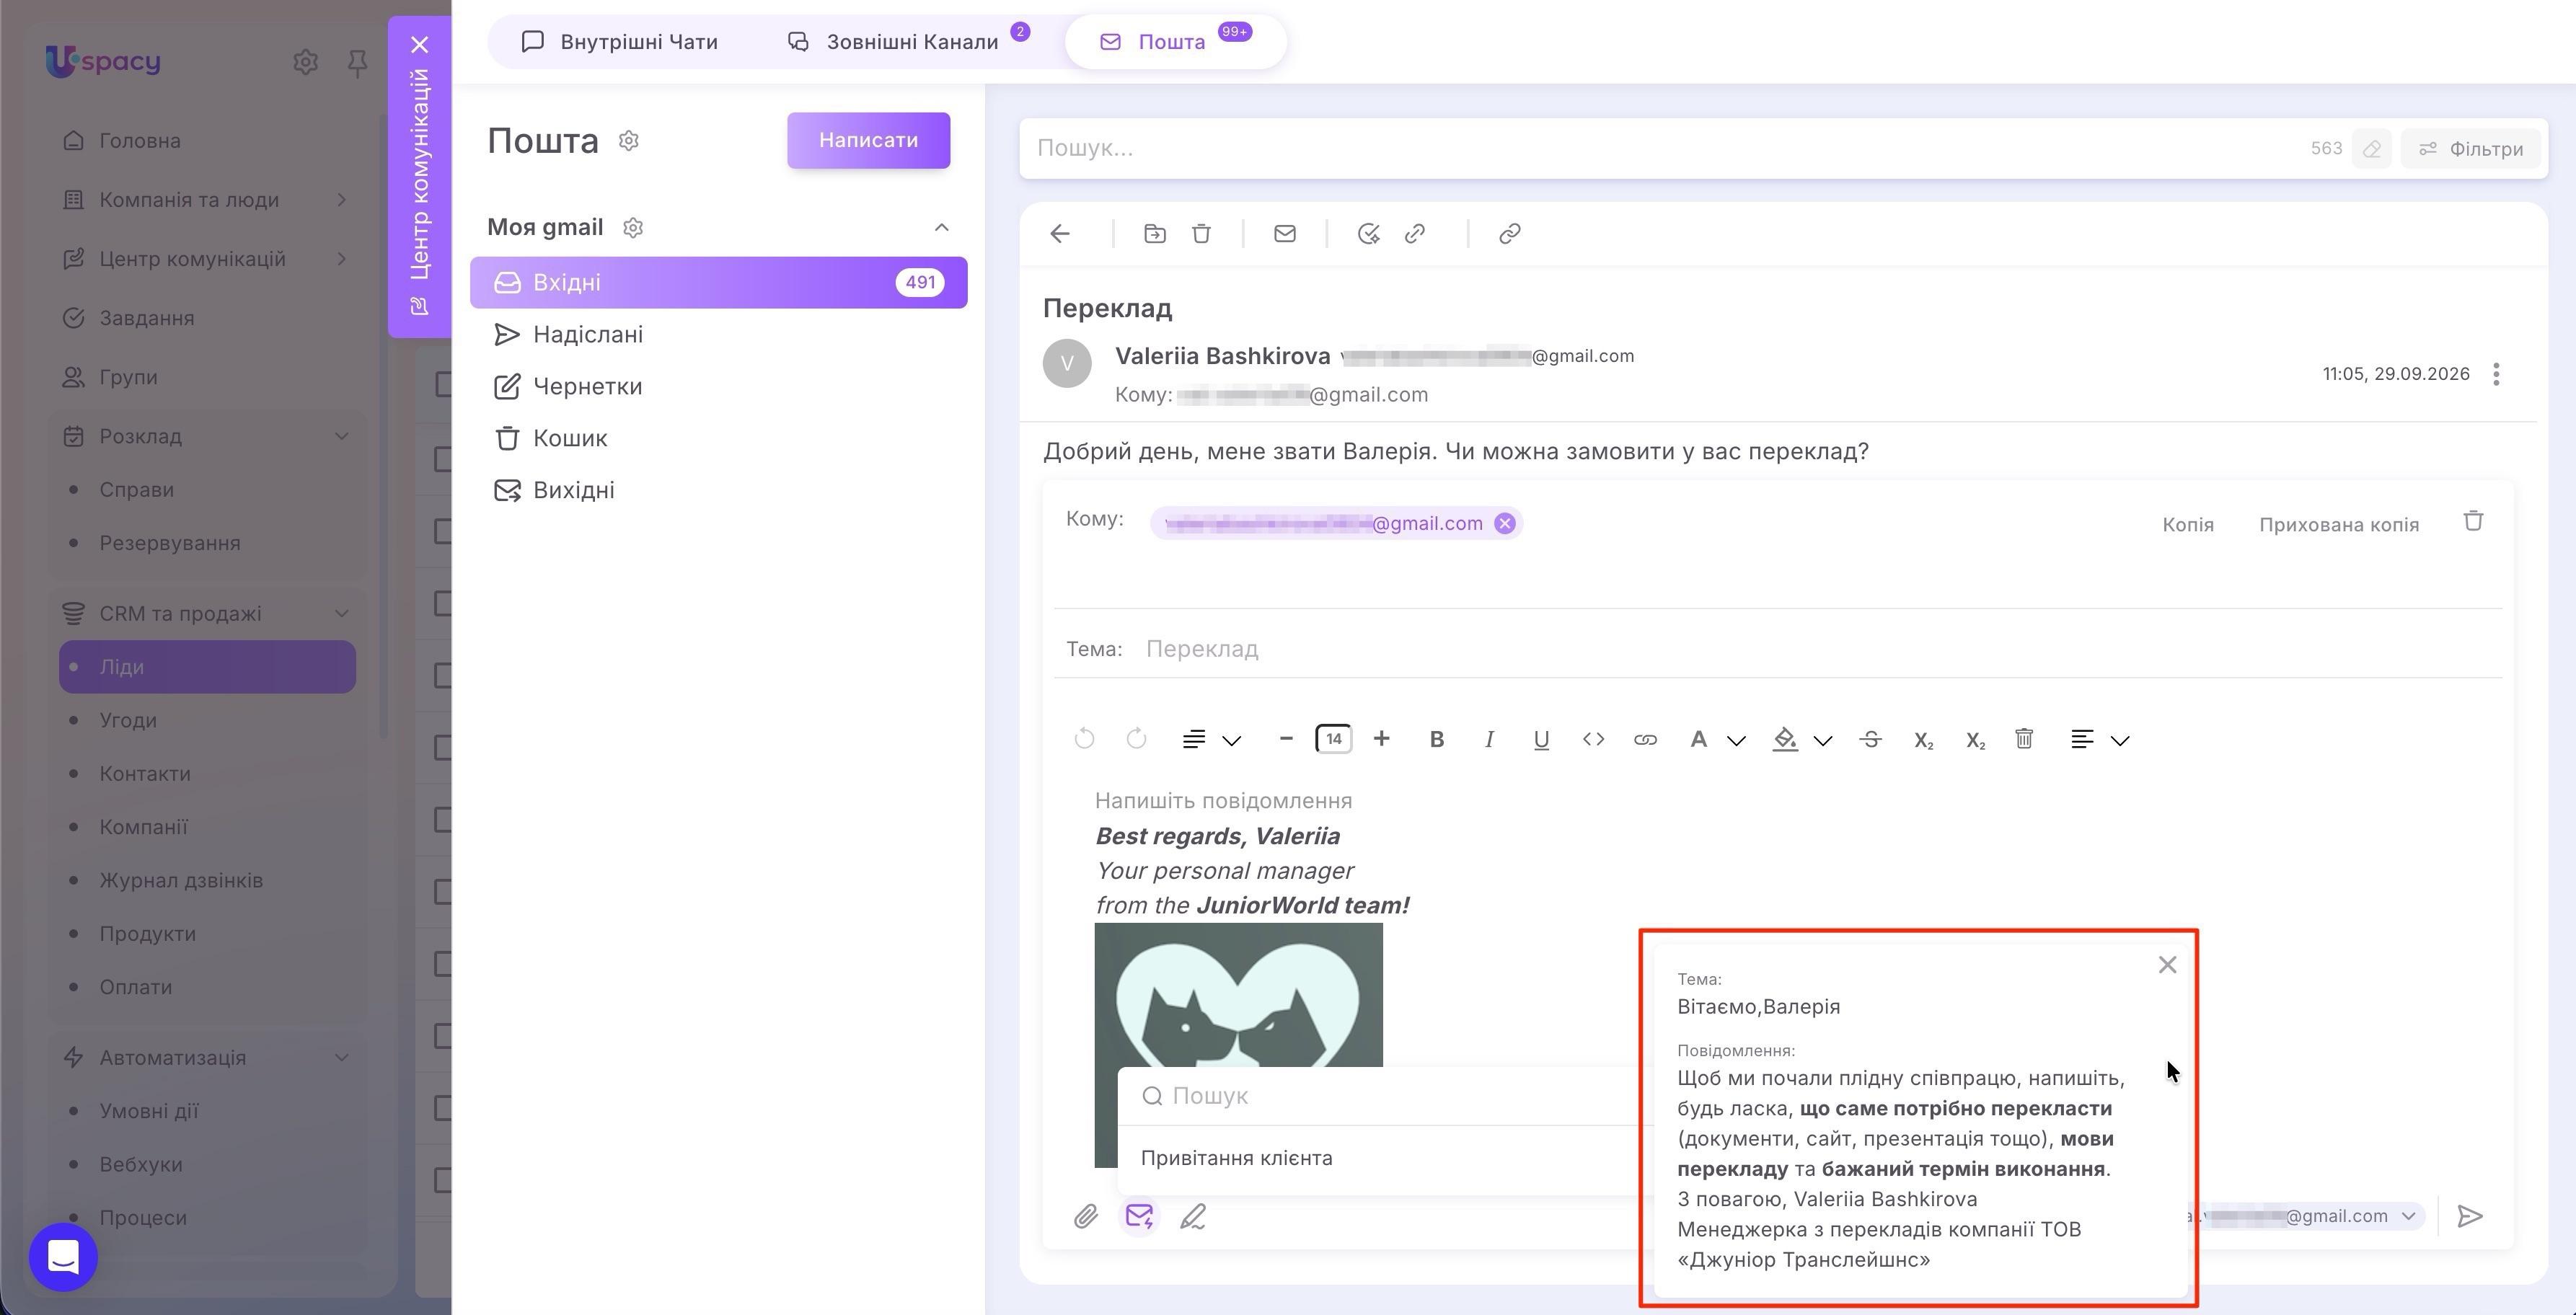Screen dimensions: 2576x1315
Task: Apply underline formatting
Action: pyautogui.click(x=1541, y=739)
